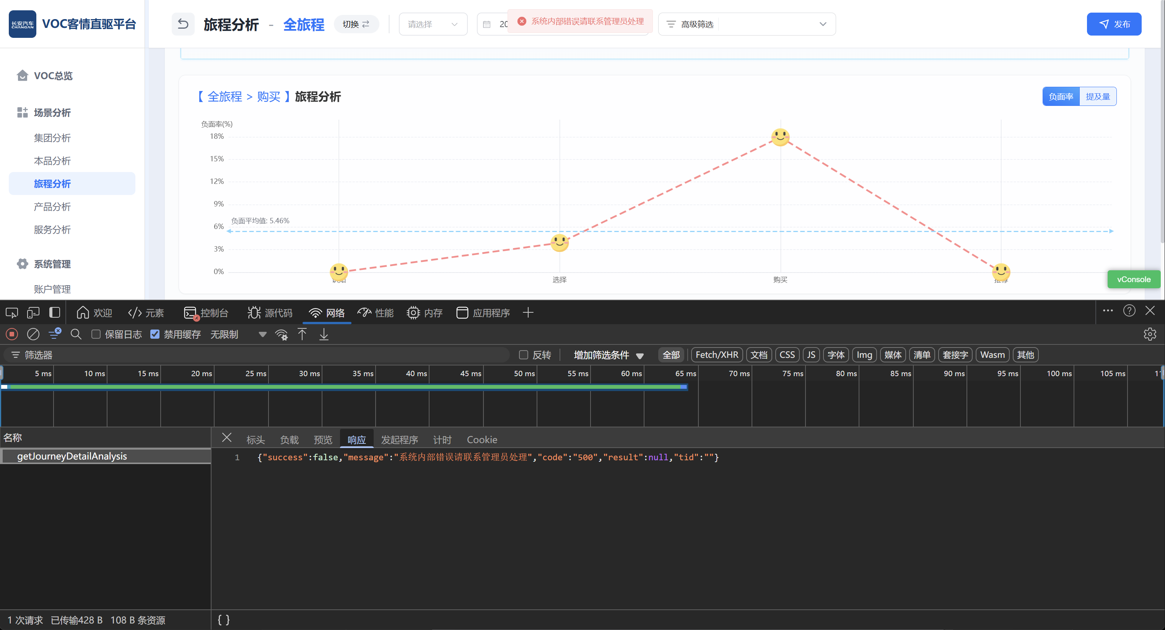Screen dimensions: 1165x630
Task: Click the export HAR download arrow icon
Action: 324,334
